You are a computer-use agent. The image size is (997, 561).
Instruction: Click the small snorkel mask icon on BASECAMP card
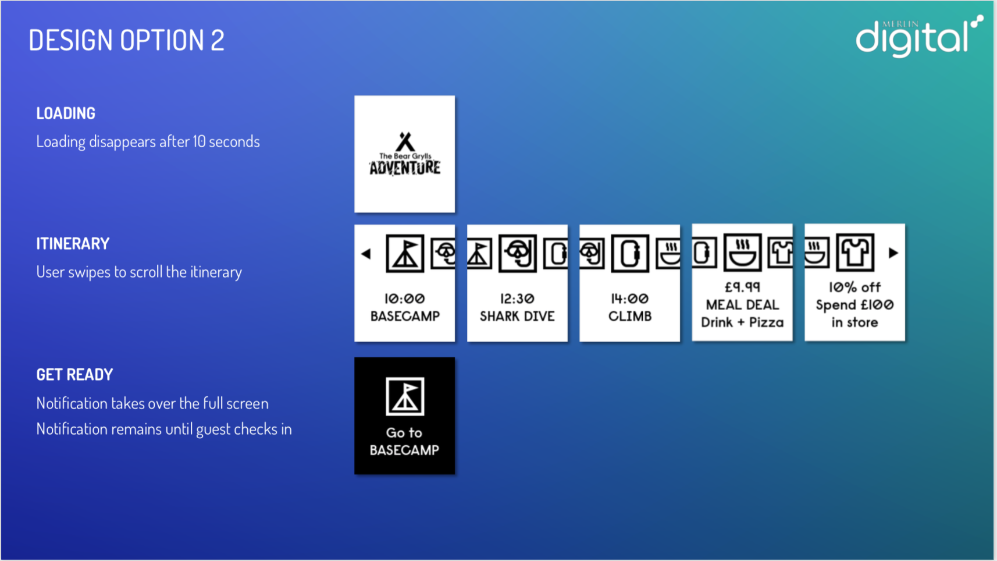pyautogui.click(x=443, y=254)
